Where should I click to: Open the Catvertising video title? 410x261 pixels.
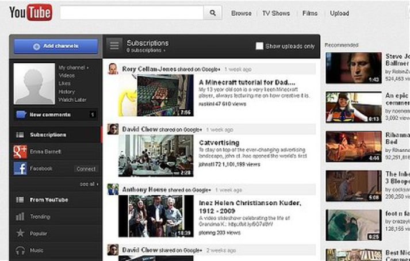click(219, 143)
